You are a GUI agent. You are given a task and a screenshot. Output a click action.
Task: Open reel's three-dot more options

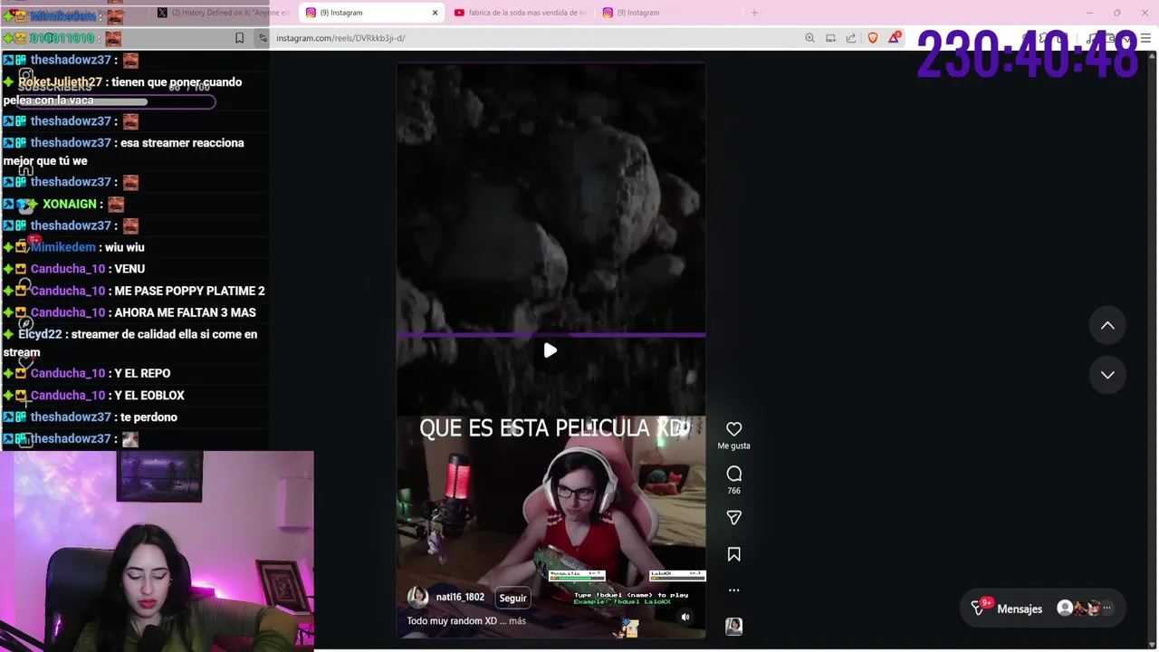733,590
